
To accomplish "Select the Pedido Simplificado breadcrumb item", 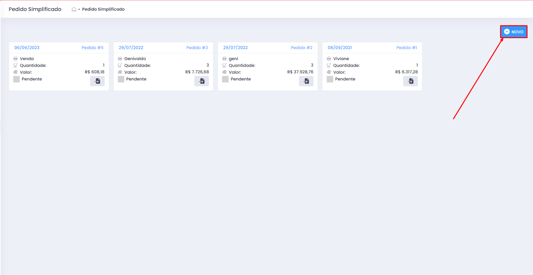I will [x=103, y=9].
